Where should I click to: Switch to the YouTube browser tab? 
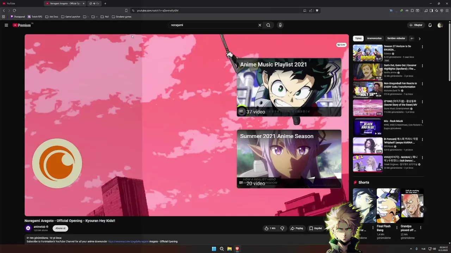(21, 4)
